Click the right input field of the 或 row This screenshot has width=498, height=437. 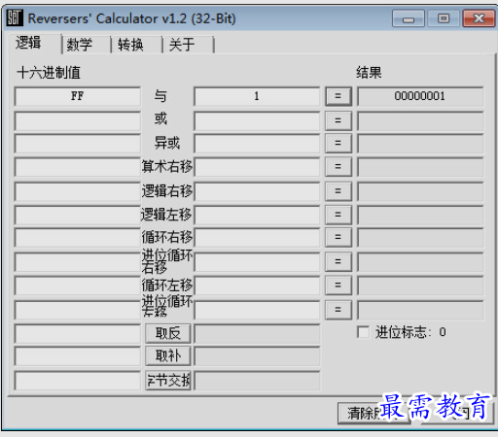pyautogui.click(x=257, y=120)
